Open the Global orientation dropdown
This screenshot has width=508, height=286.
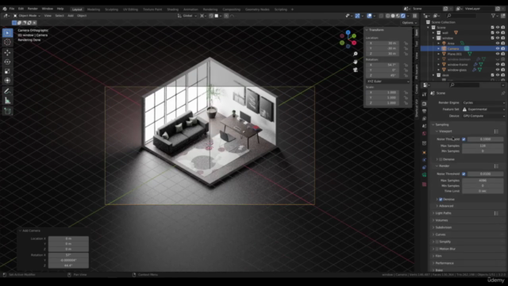(x=187, y=16)
